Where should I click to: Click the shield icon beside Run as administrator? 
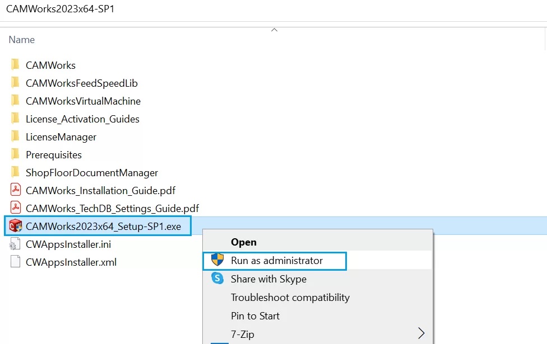tap(217, 260)
